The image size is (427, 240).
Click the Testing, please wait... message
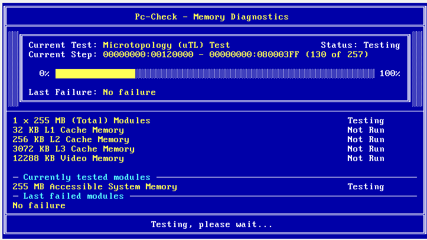(211, 225)
